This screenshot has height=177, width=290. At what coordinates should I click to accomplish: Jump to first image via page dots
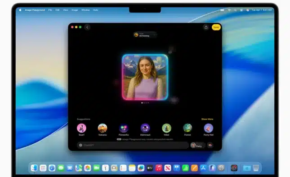coord(142,103)
